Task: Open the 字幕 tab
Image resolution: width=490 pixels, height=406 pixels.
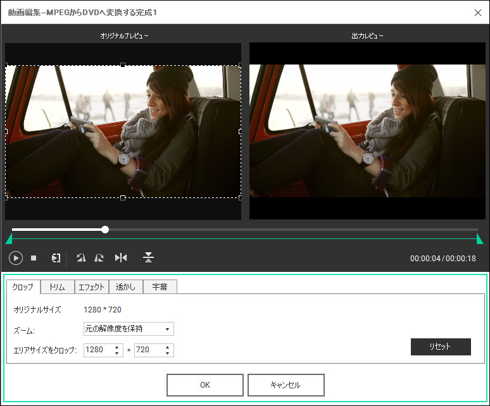Action: pyautogui.click(x=160, y=287)
